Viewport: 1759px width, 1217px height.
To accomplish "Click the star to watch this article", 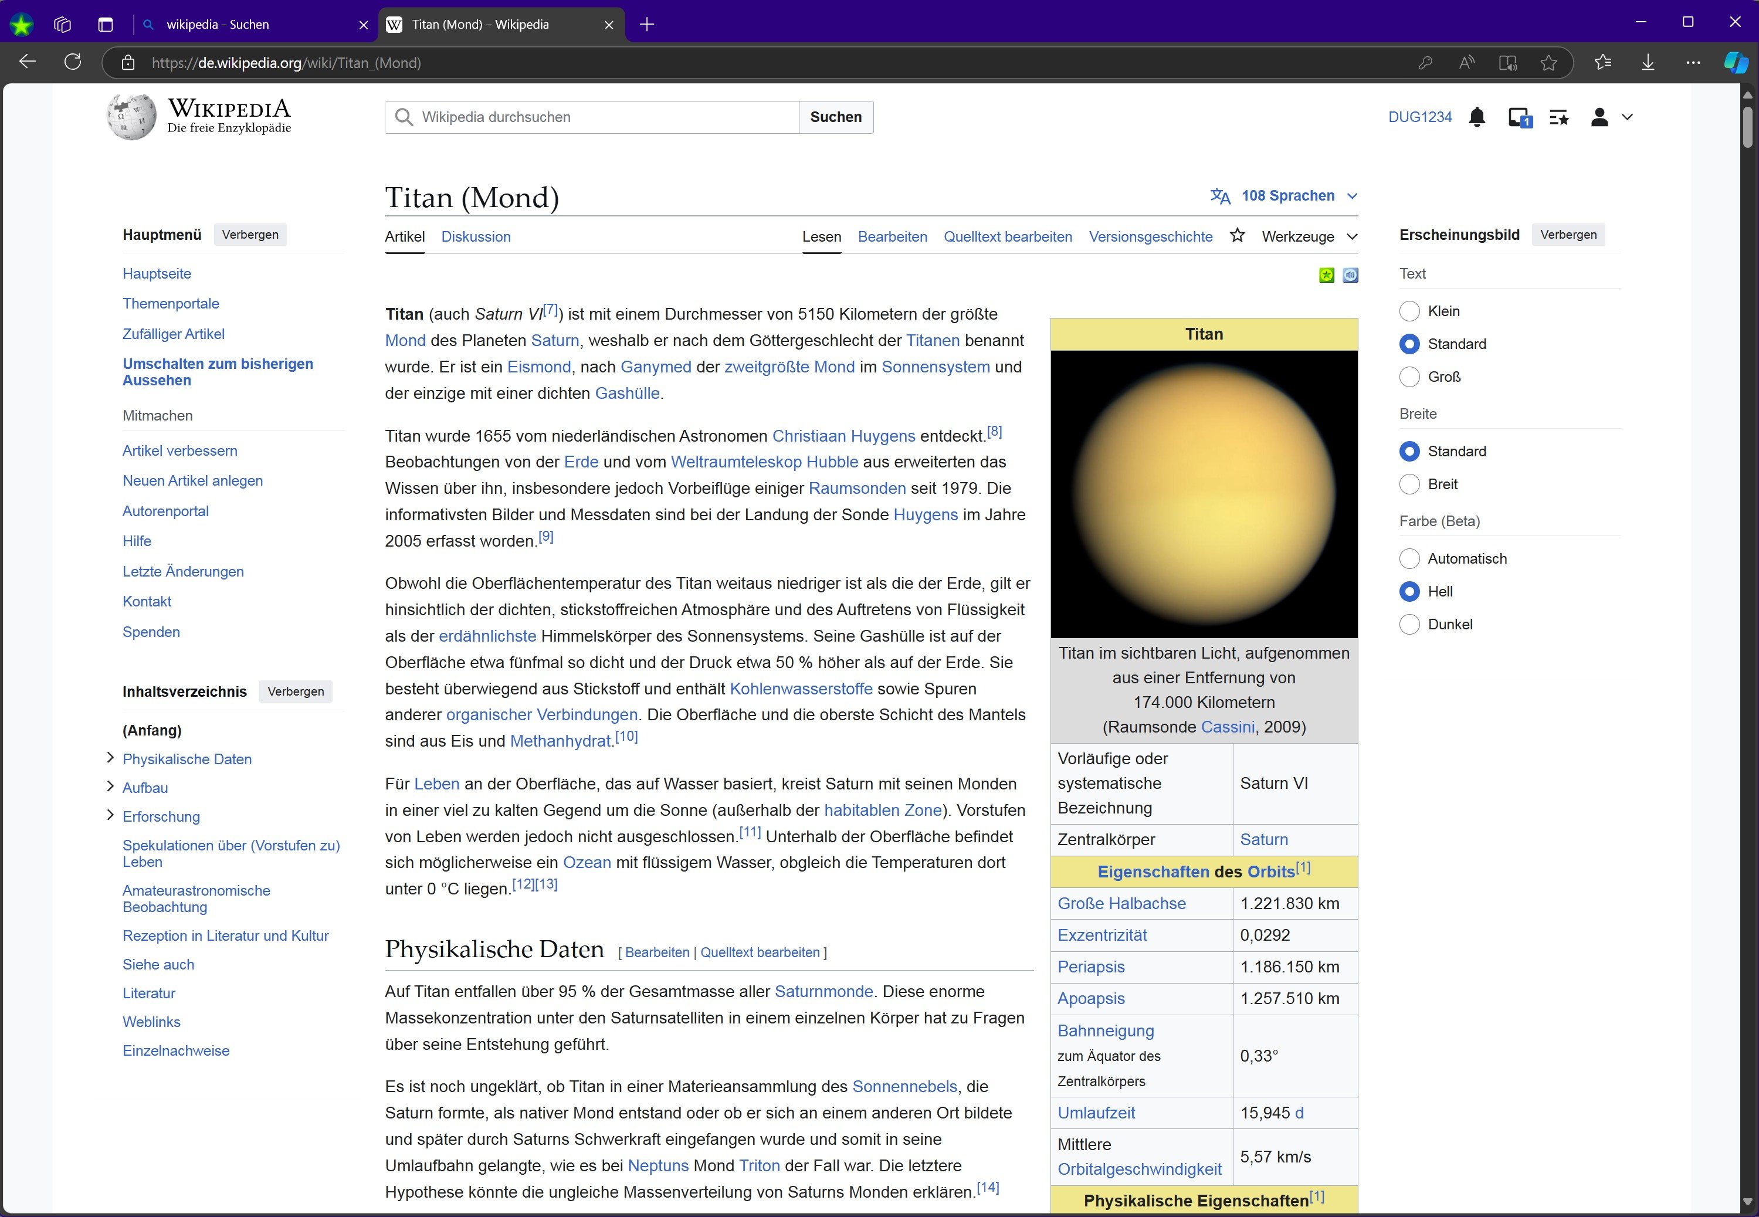I will click(x=1237, y=236).
